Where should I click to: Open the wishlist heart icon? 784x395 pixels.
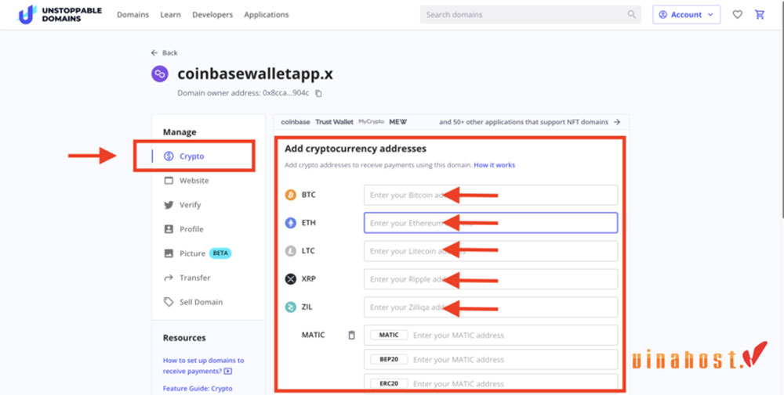[x=738, y=14]
